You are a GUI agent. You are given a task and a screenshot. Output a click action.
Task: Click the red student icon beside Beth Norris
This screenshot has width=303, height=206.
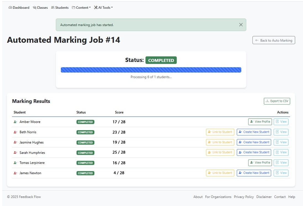coord(15,132)
